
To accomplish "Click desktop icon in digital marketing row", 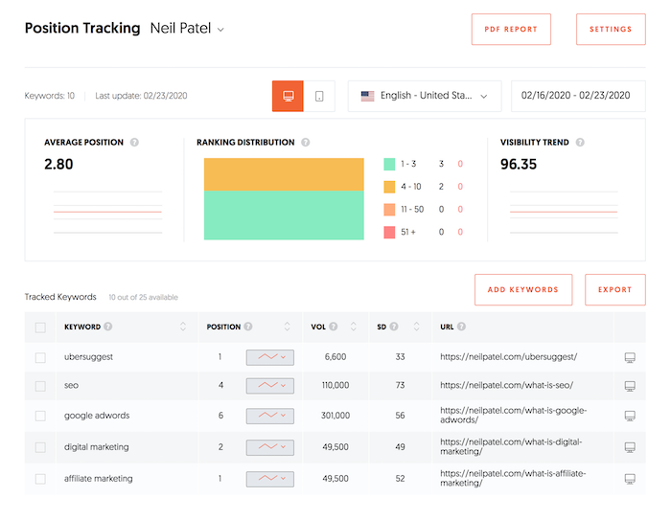I will pos(630,447).
